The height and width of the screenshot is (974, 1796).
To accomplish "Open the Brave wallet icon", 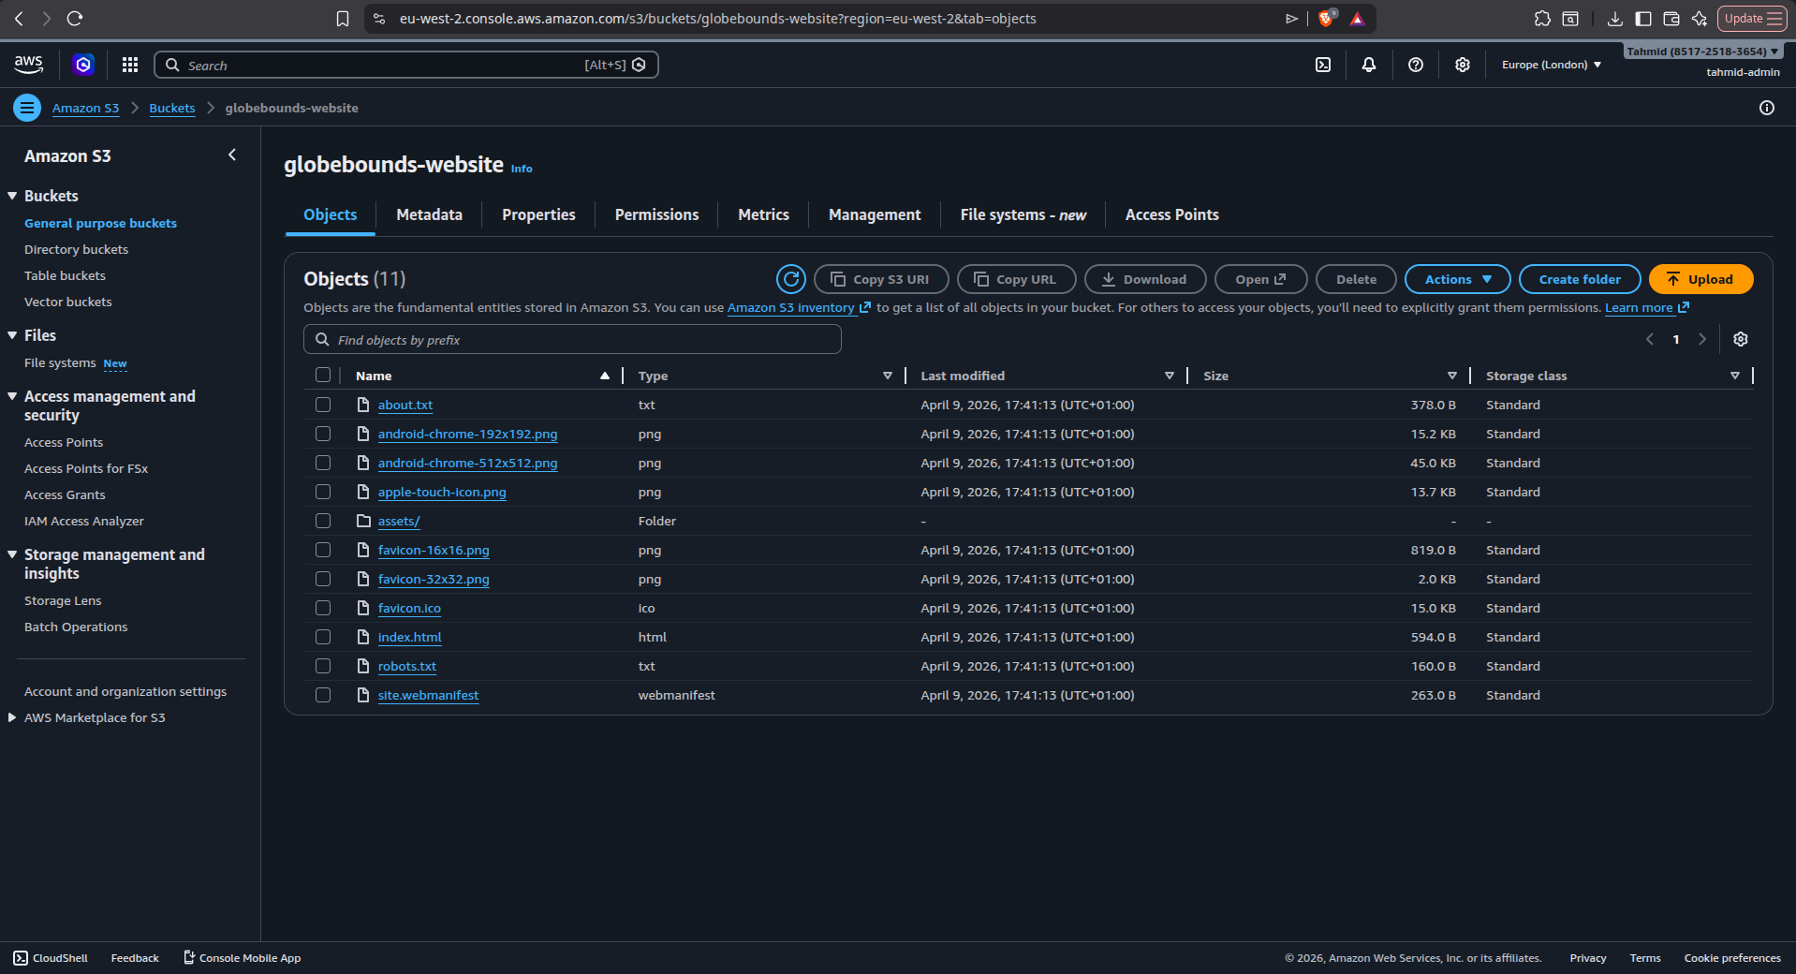I will click(x=1671, y=18).
